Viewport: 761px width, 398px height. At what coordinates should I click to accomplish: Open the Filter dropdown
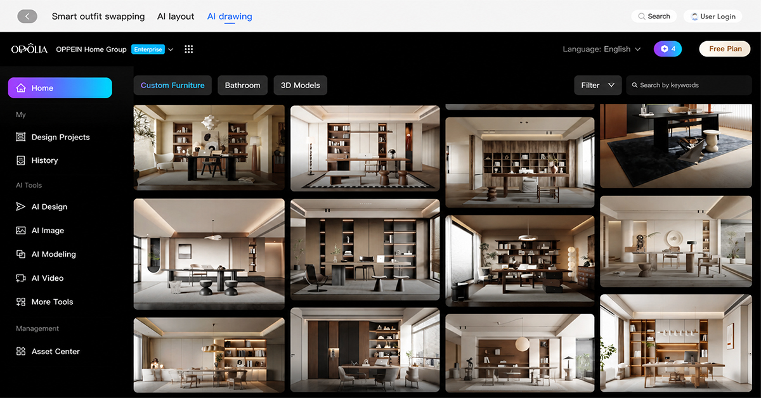(598, 85)
